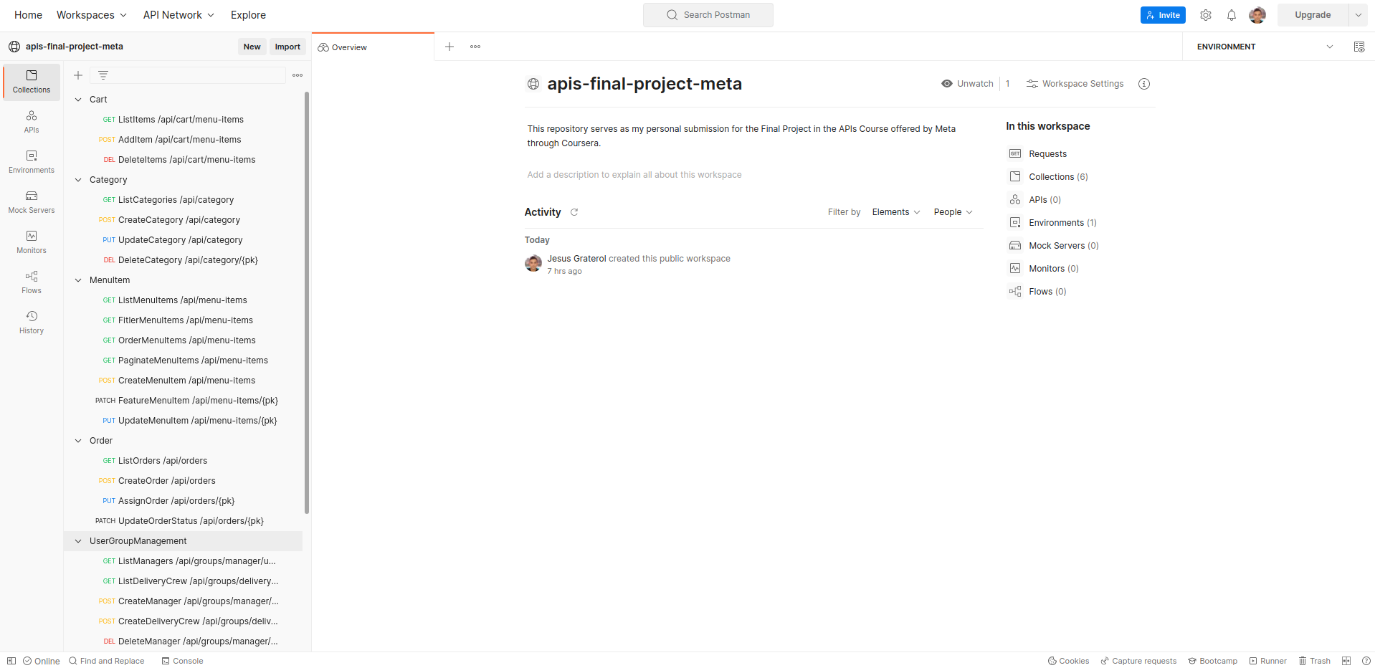Open collections panel more options menu
This screenshot has height=668, width=1375.
(298, 75)
